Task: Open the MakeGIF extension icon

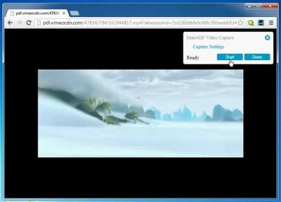Action: coord(261,22)
